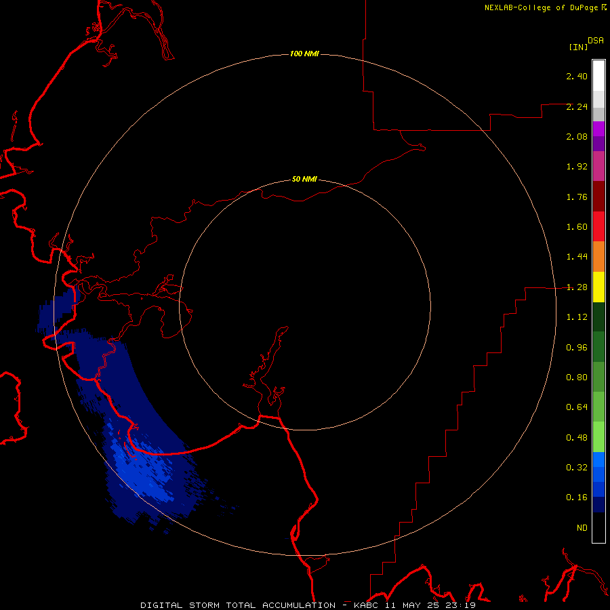
Task: Click the dark maroon color scale swatch
Action: (598, 197)
